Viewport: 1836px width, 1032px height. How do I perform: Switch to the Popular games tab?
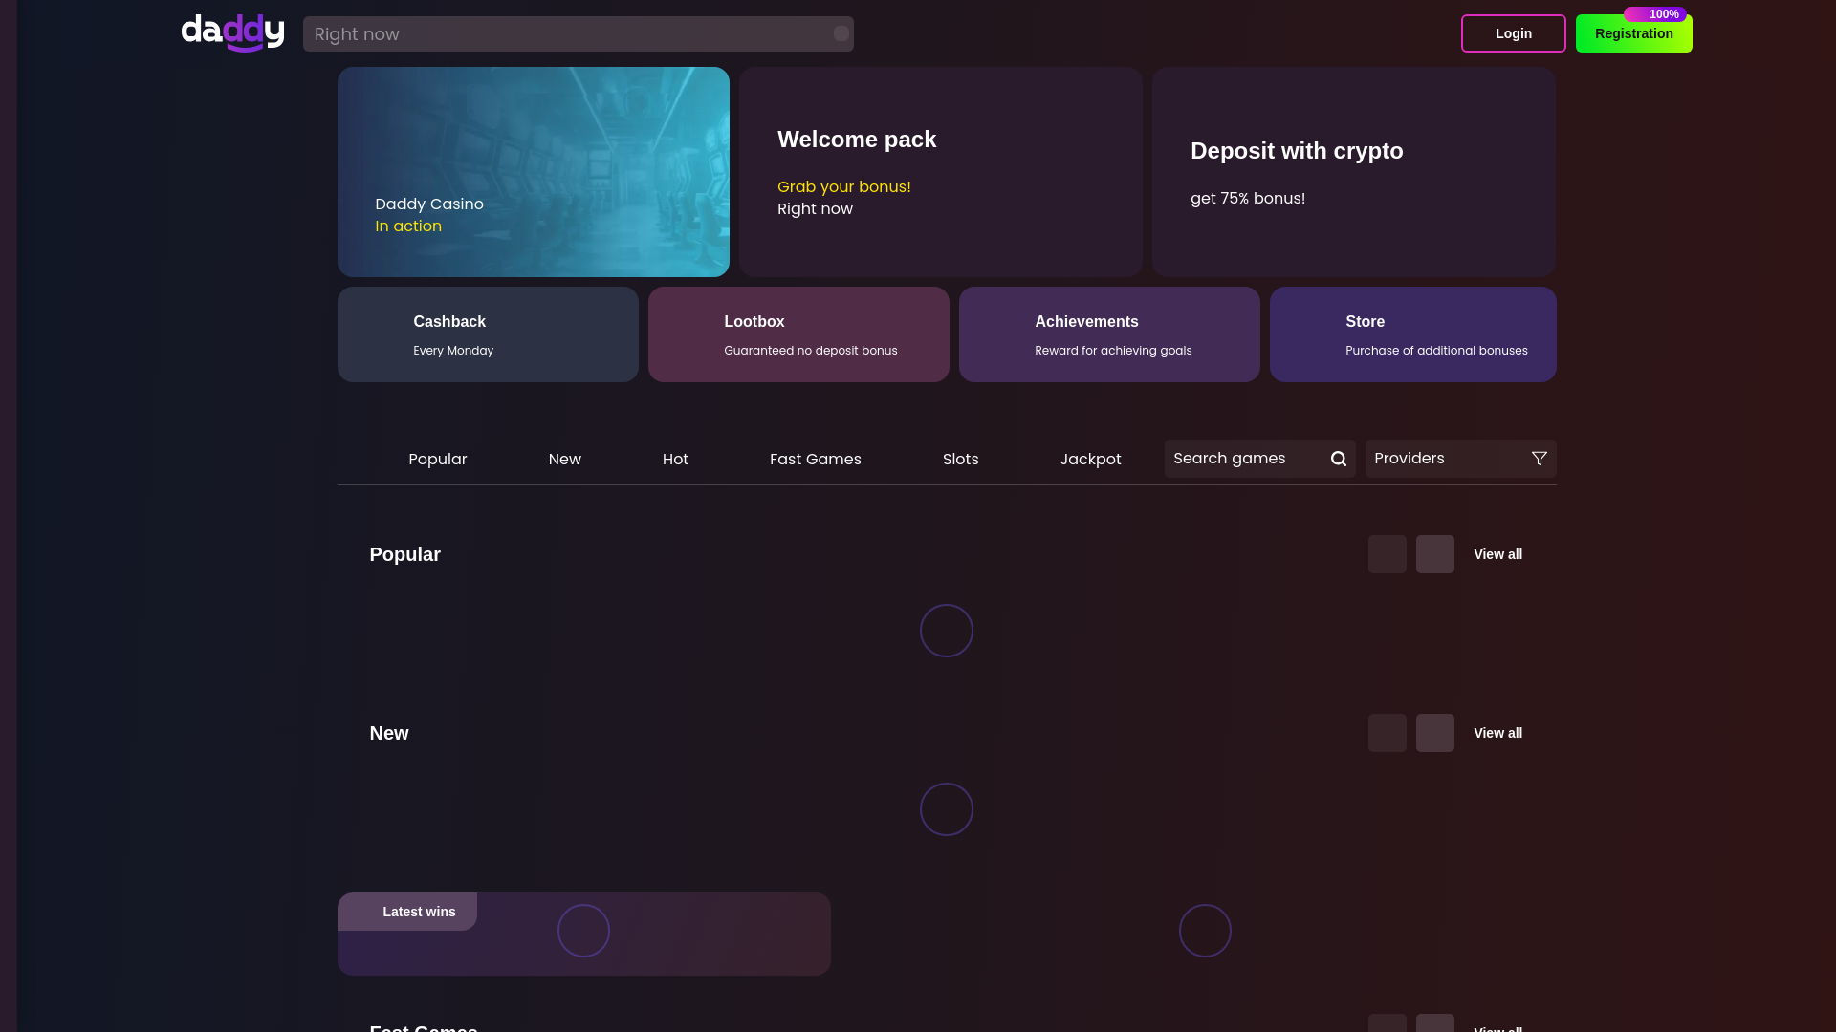click(x=438, y=459)
